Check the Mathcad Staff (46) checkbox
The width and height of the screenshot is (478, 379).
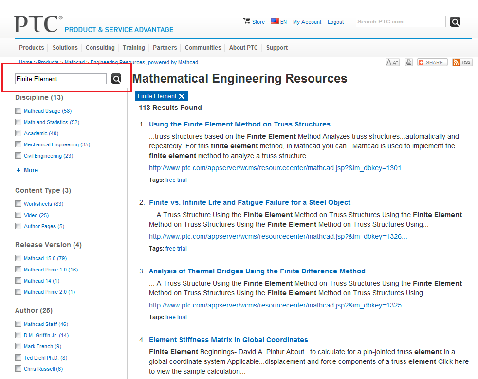(18, 324)
